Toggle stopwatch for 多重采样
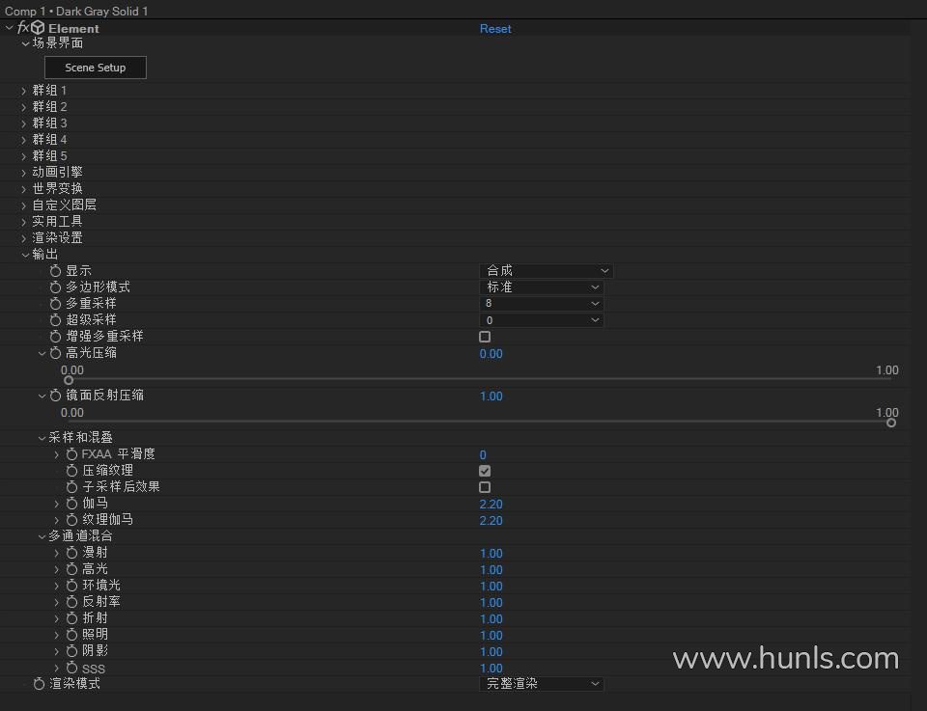The width and height of the screenshot is (927, 711). [56, 304]
